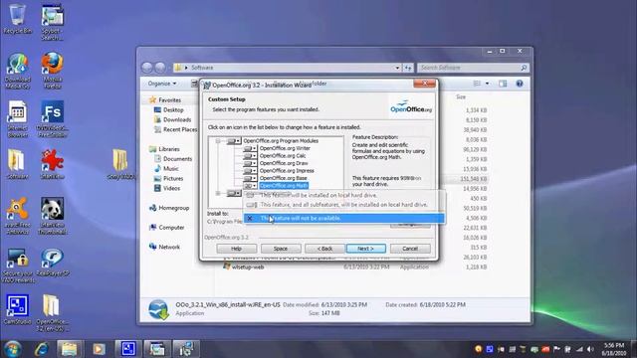This screenshot has height=358, width=637.
Task: Open the Windows Start menu orb
Action: (x=12, y=349)
